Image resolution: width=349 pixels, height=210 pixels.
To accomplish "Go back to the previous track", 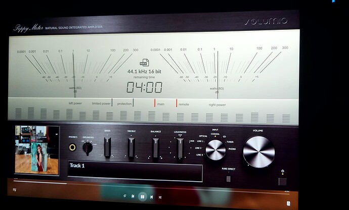I will [133, 196].
